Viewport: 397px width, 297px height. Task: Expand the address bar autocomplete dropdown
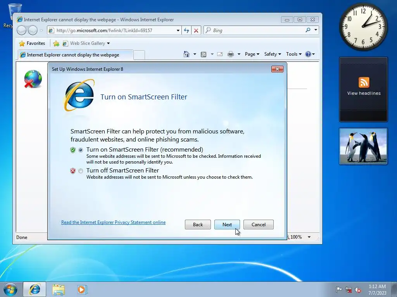(178, 31)
